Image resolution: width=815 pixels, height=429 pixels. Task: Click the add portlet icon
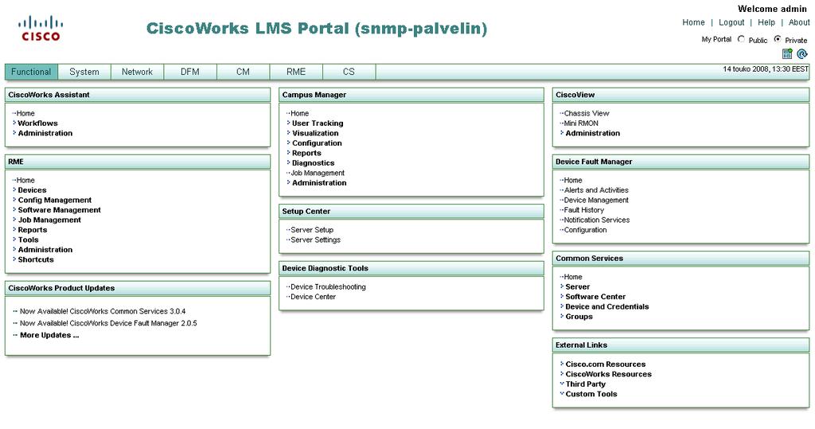[x=787, y=53]
